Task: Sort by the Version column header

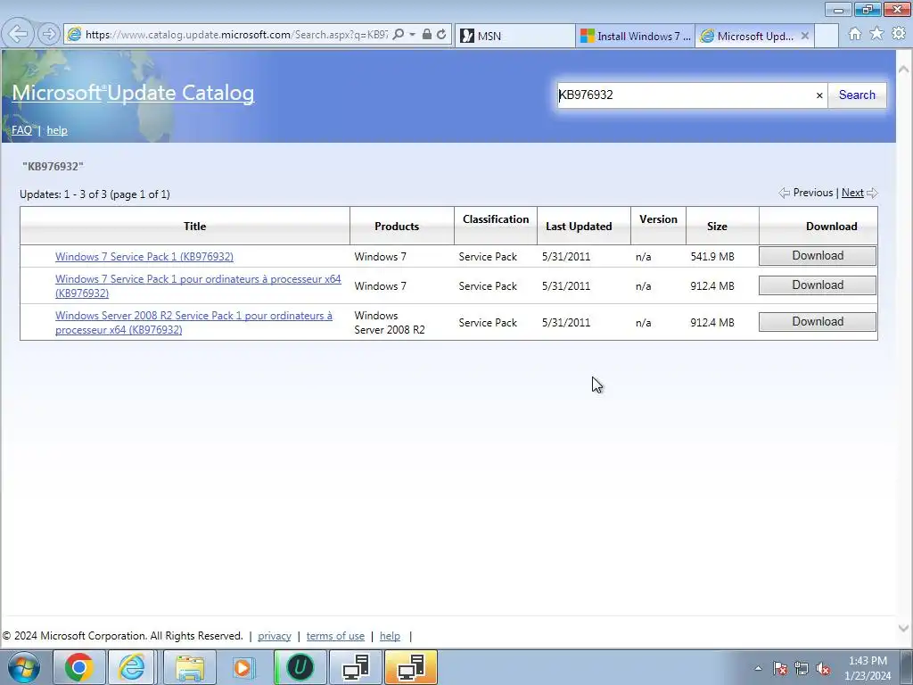Action: click(658, 219)
